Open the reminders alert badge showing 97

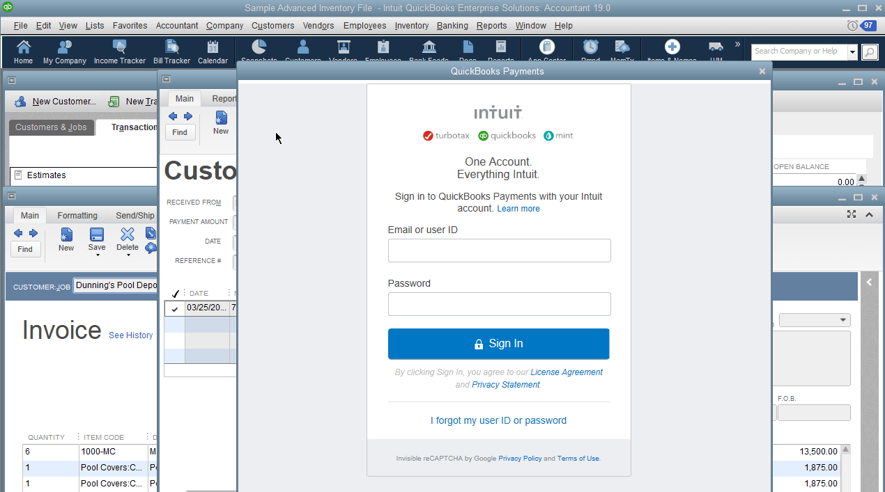868,25
